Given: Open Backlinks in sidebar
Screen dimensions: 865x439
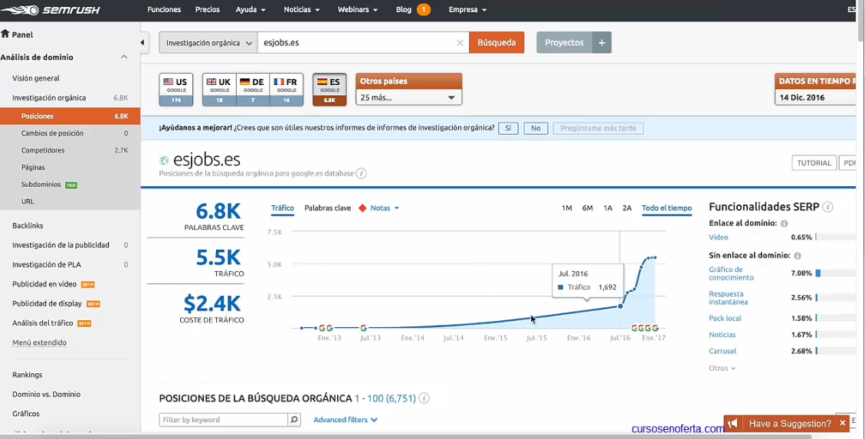Looking at the screenshot, I should click(x=28, y=225).
